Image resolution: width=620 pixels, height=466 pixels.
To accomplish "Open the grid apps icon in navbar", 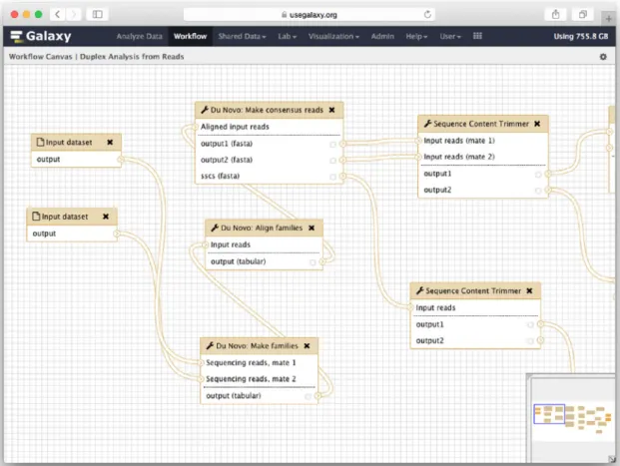I will [x=477, y=36].
